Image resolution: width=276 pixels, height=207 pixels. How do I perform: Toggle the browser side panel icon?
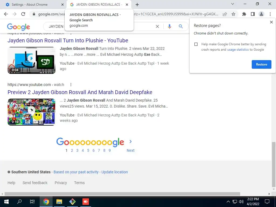point(253,14)
